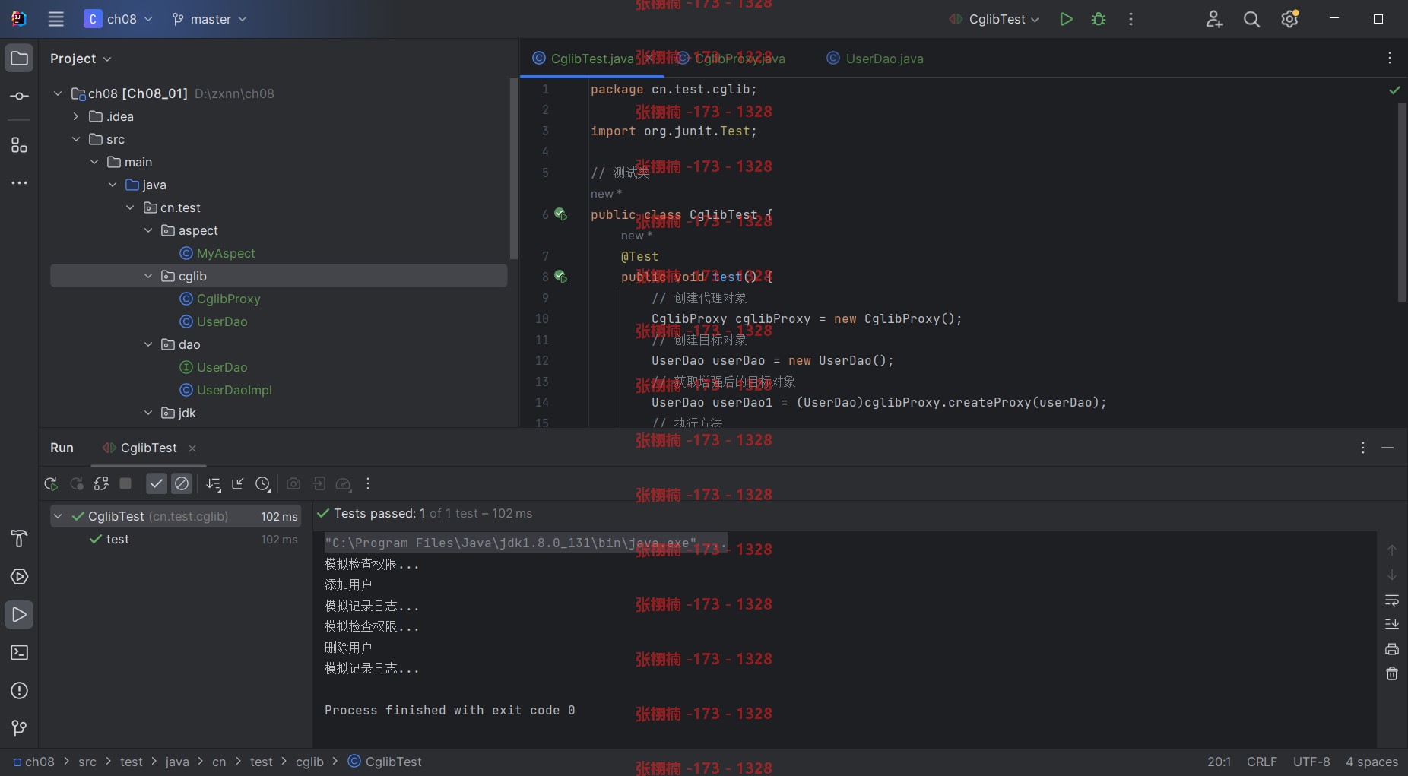Collapse the aspect package
1408x776 pixels.
(x=148, y=230)
